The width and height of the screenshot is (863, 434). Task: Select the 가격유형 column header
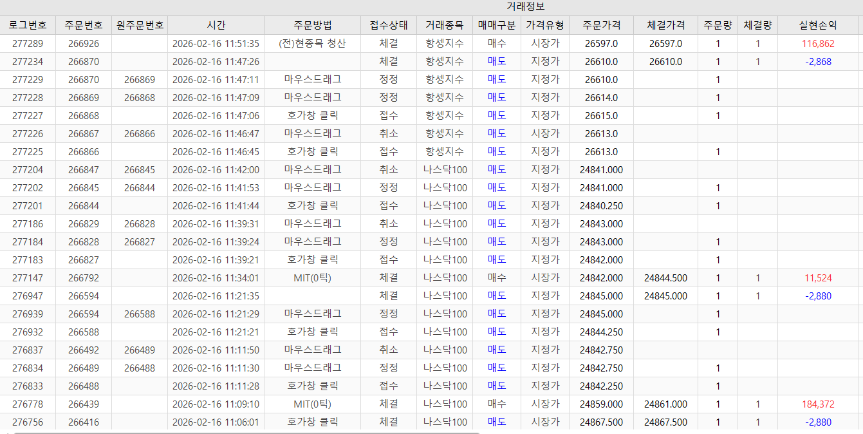point(545,25)
